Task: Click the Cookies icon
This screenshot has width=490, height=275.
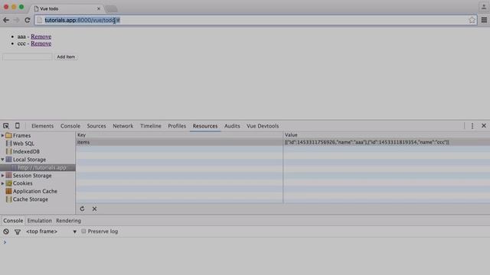Action: [x=8, y=183]
